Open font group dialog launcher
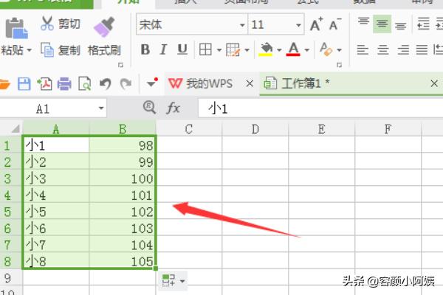 click(340, 65)
